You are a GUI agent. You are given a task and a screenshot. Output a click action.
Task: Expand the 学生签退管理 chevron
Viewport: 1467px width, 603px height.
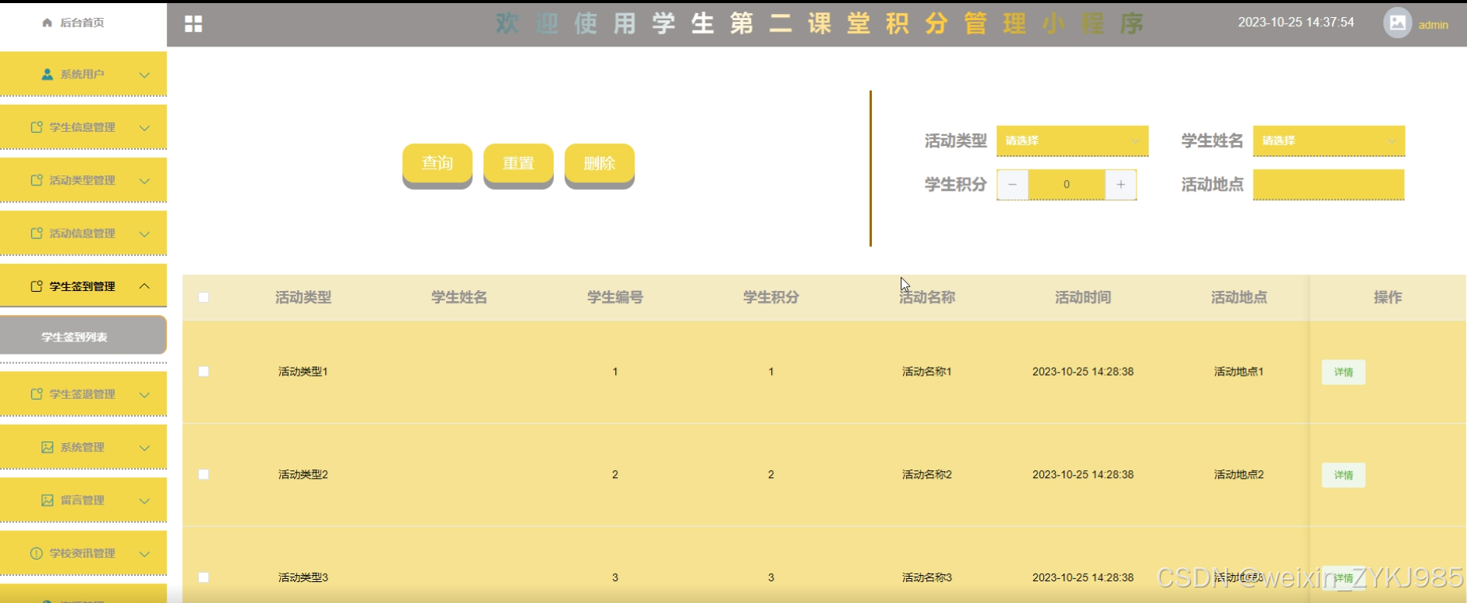(144, 394)
